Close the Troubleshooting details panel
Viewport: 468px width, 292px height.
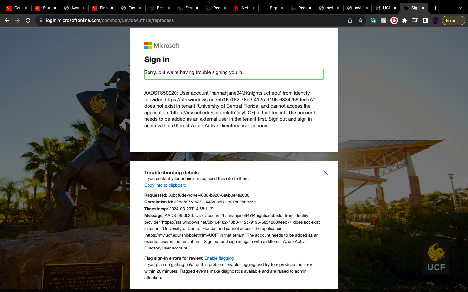click(x=326, y=173)
